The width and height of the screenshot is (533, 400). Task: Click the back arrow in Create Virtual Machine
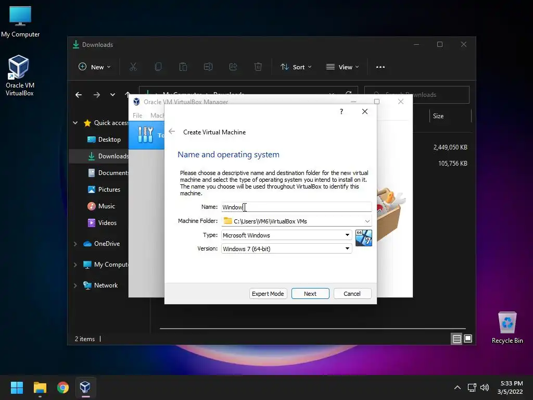[172, 132]
